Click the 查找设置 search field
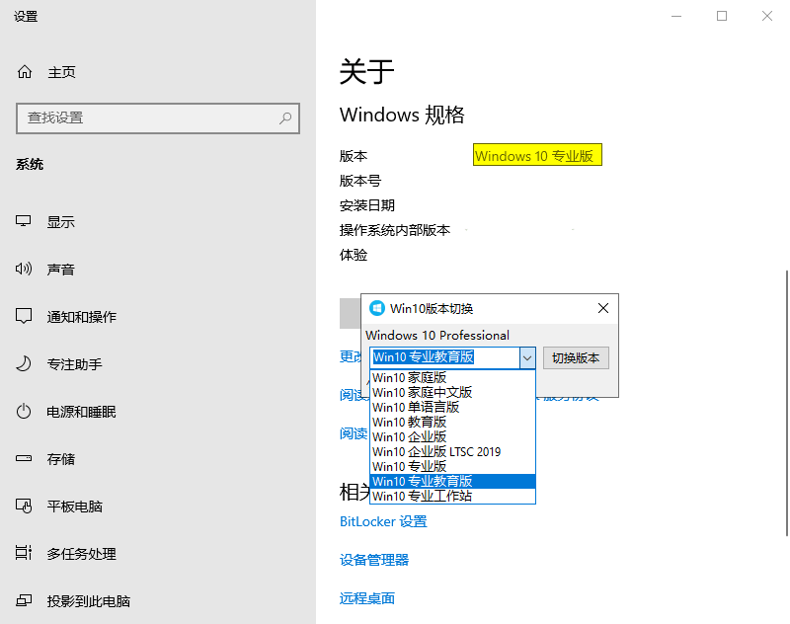This screenshot has width=790, height=624. point(148,117)
